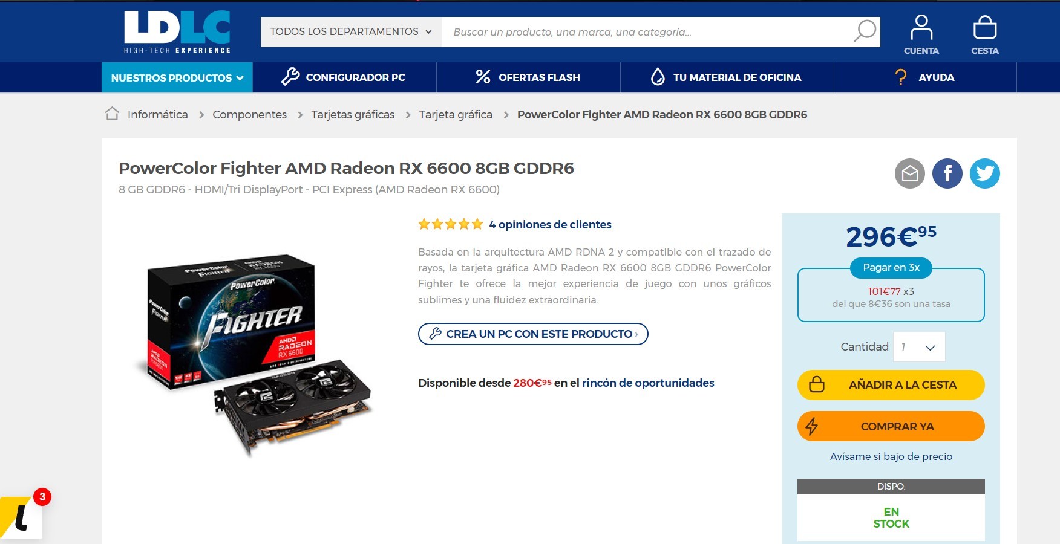Image resolution: width=1060 pixels, height=544 pixels.
Task: Open the Configurador PC menu item
Action: click(x=344, y=77)
